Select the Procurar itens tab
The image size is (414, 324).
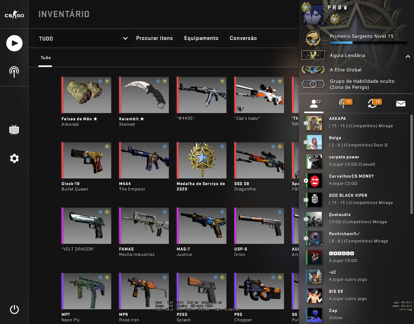pos(154,38)
